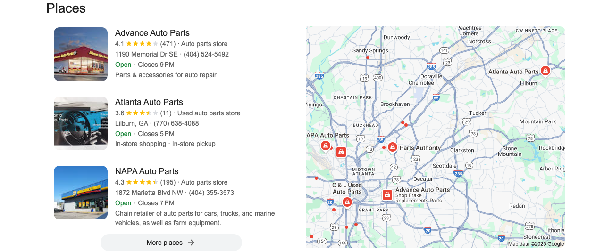This screenshot has height=251, width=604.
Task: Click the Parts Authority map pin
Action: 392,147
